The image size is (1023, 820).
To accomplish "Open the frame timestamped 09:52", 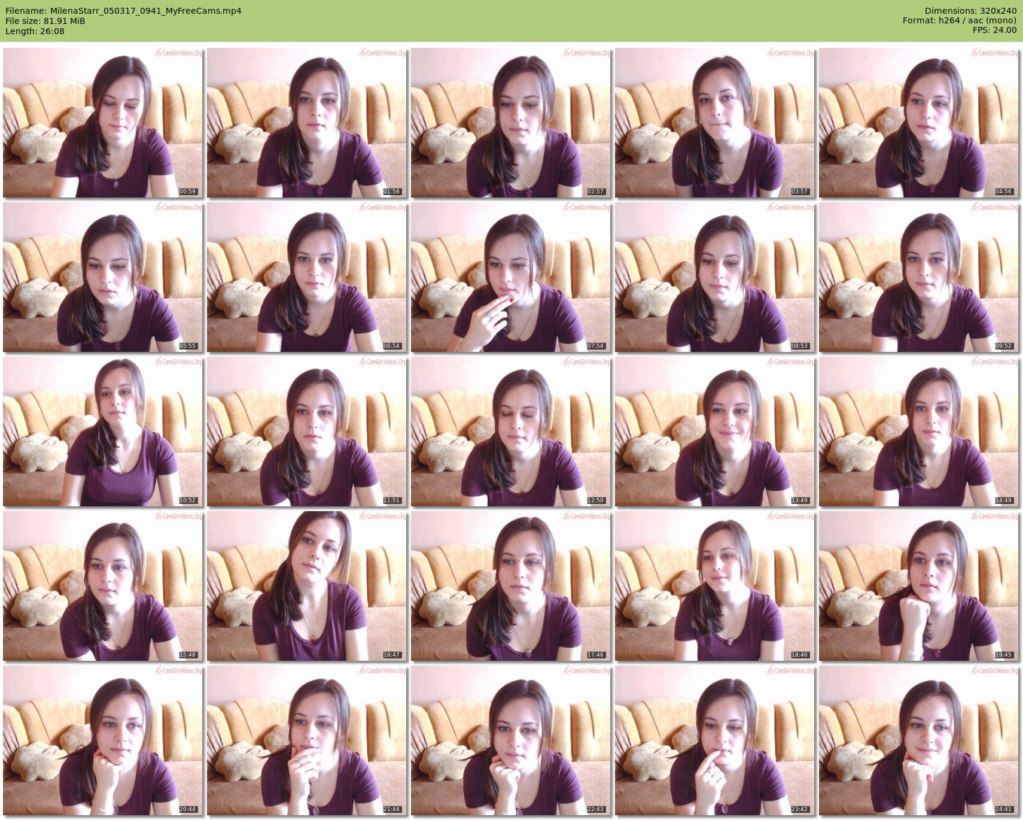I will point(919,277).
